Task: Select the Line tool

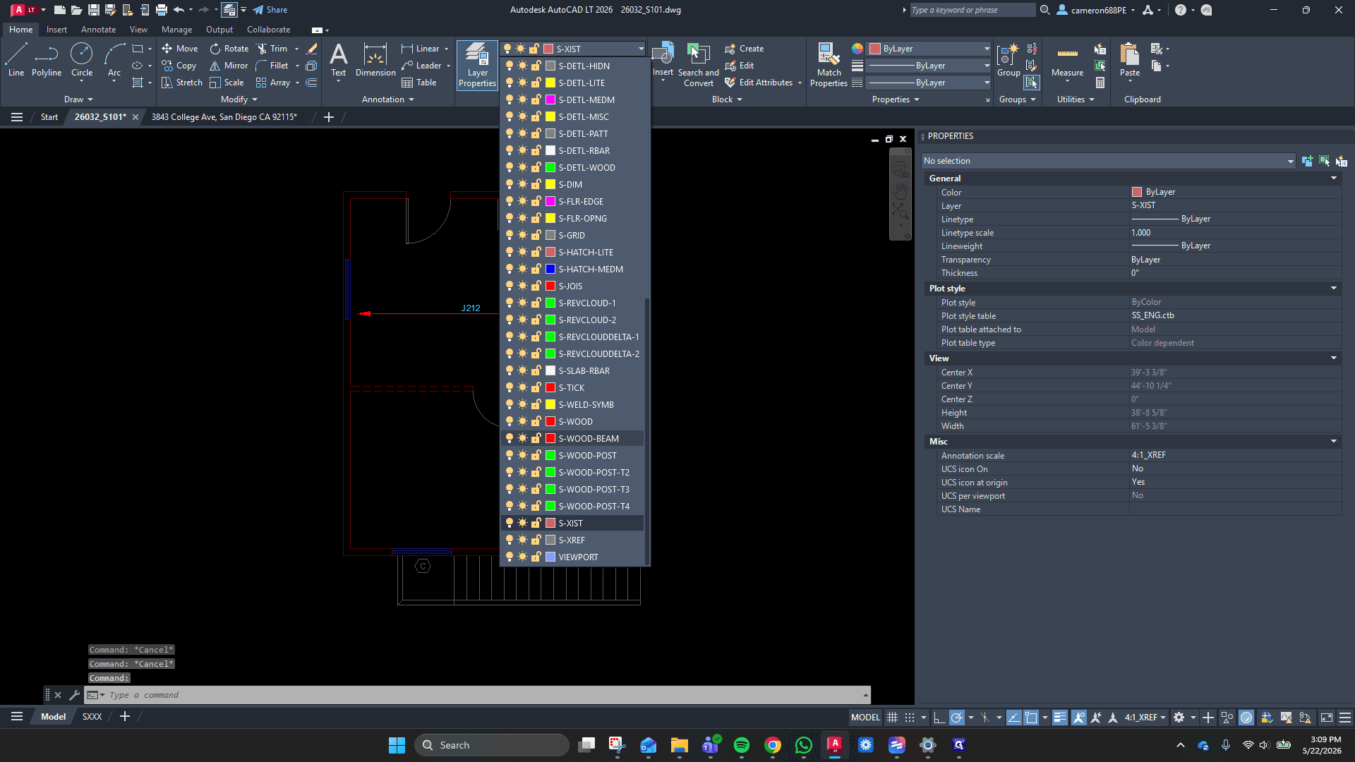Action: (x=16, y=60)
